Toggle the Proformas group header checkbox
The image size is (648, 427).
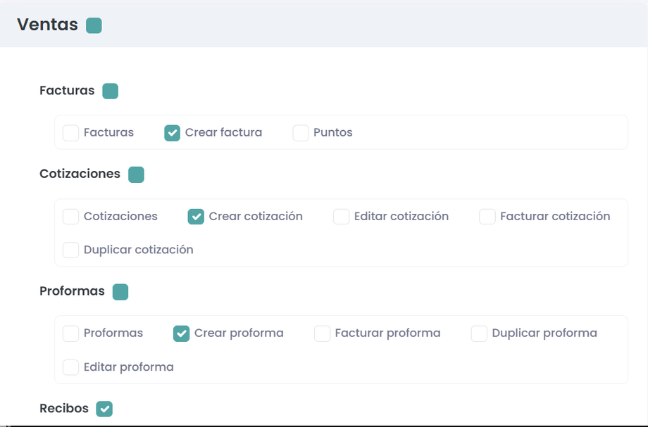(x=120, y=292)
